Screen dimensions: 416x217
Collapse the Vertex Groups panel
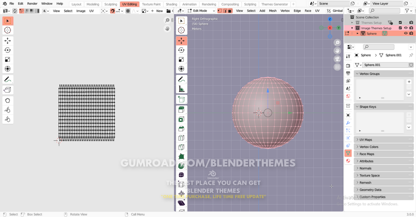384,74
